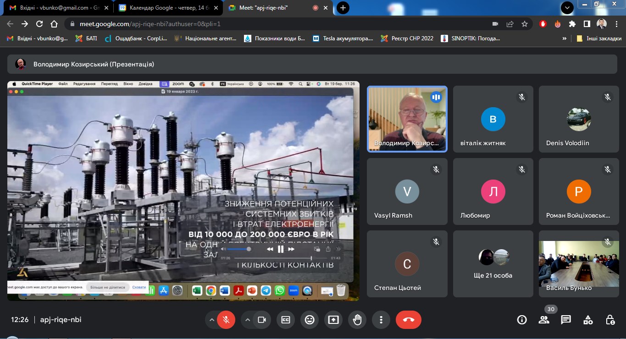Viewport: 626px width, 339px height.
Task: Select the Василь Бунько video tile
Action: (x=579, y=264)
